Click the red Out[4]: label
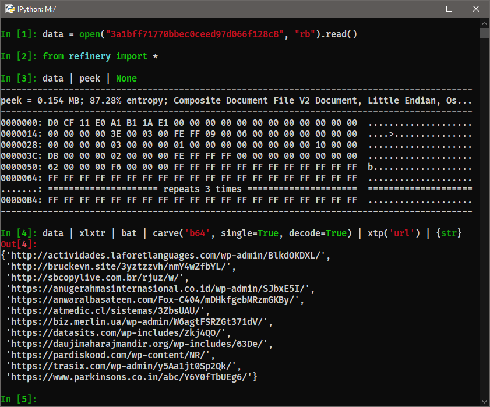This screenshot has width=490, height=407. [x=19, y=245]
